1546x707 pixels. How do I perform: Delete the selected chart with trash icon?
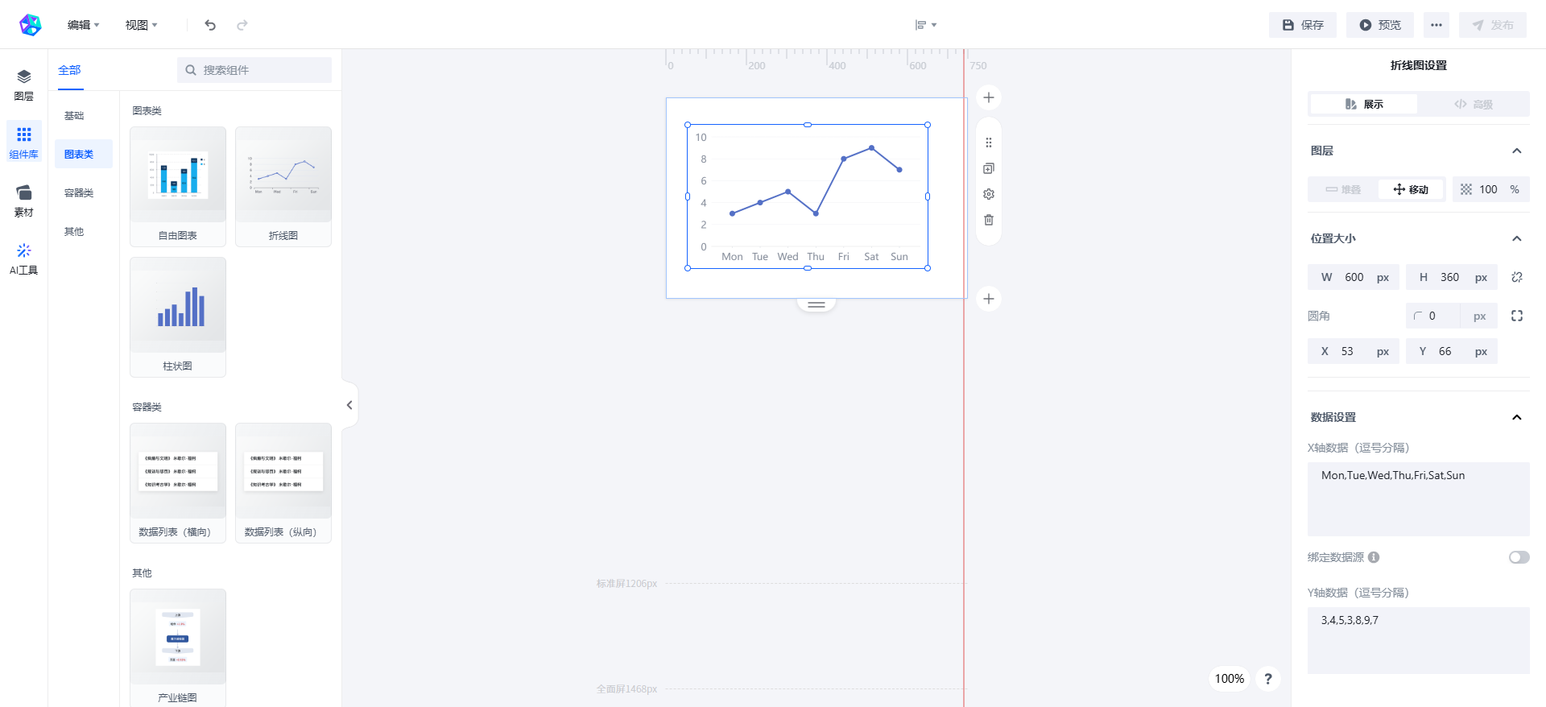(x=989, y=220)
